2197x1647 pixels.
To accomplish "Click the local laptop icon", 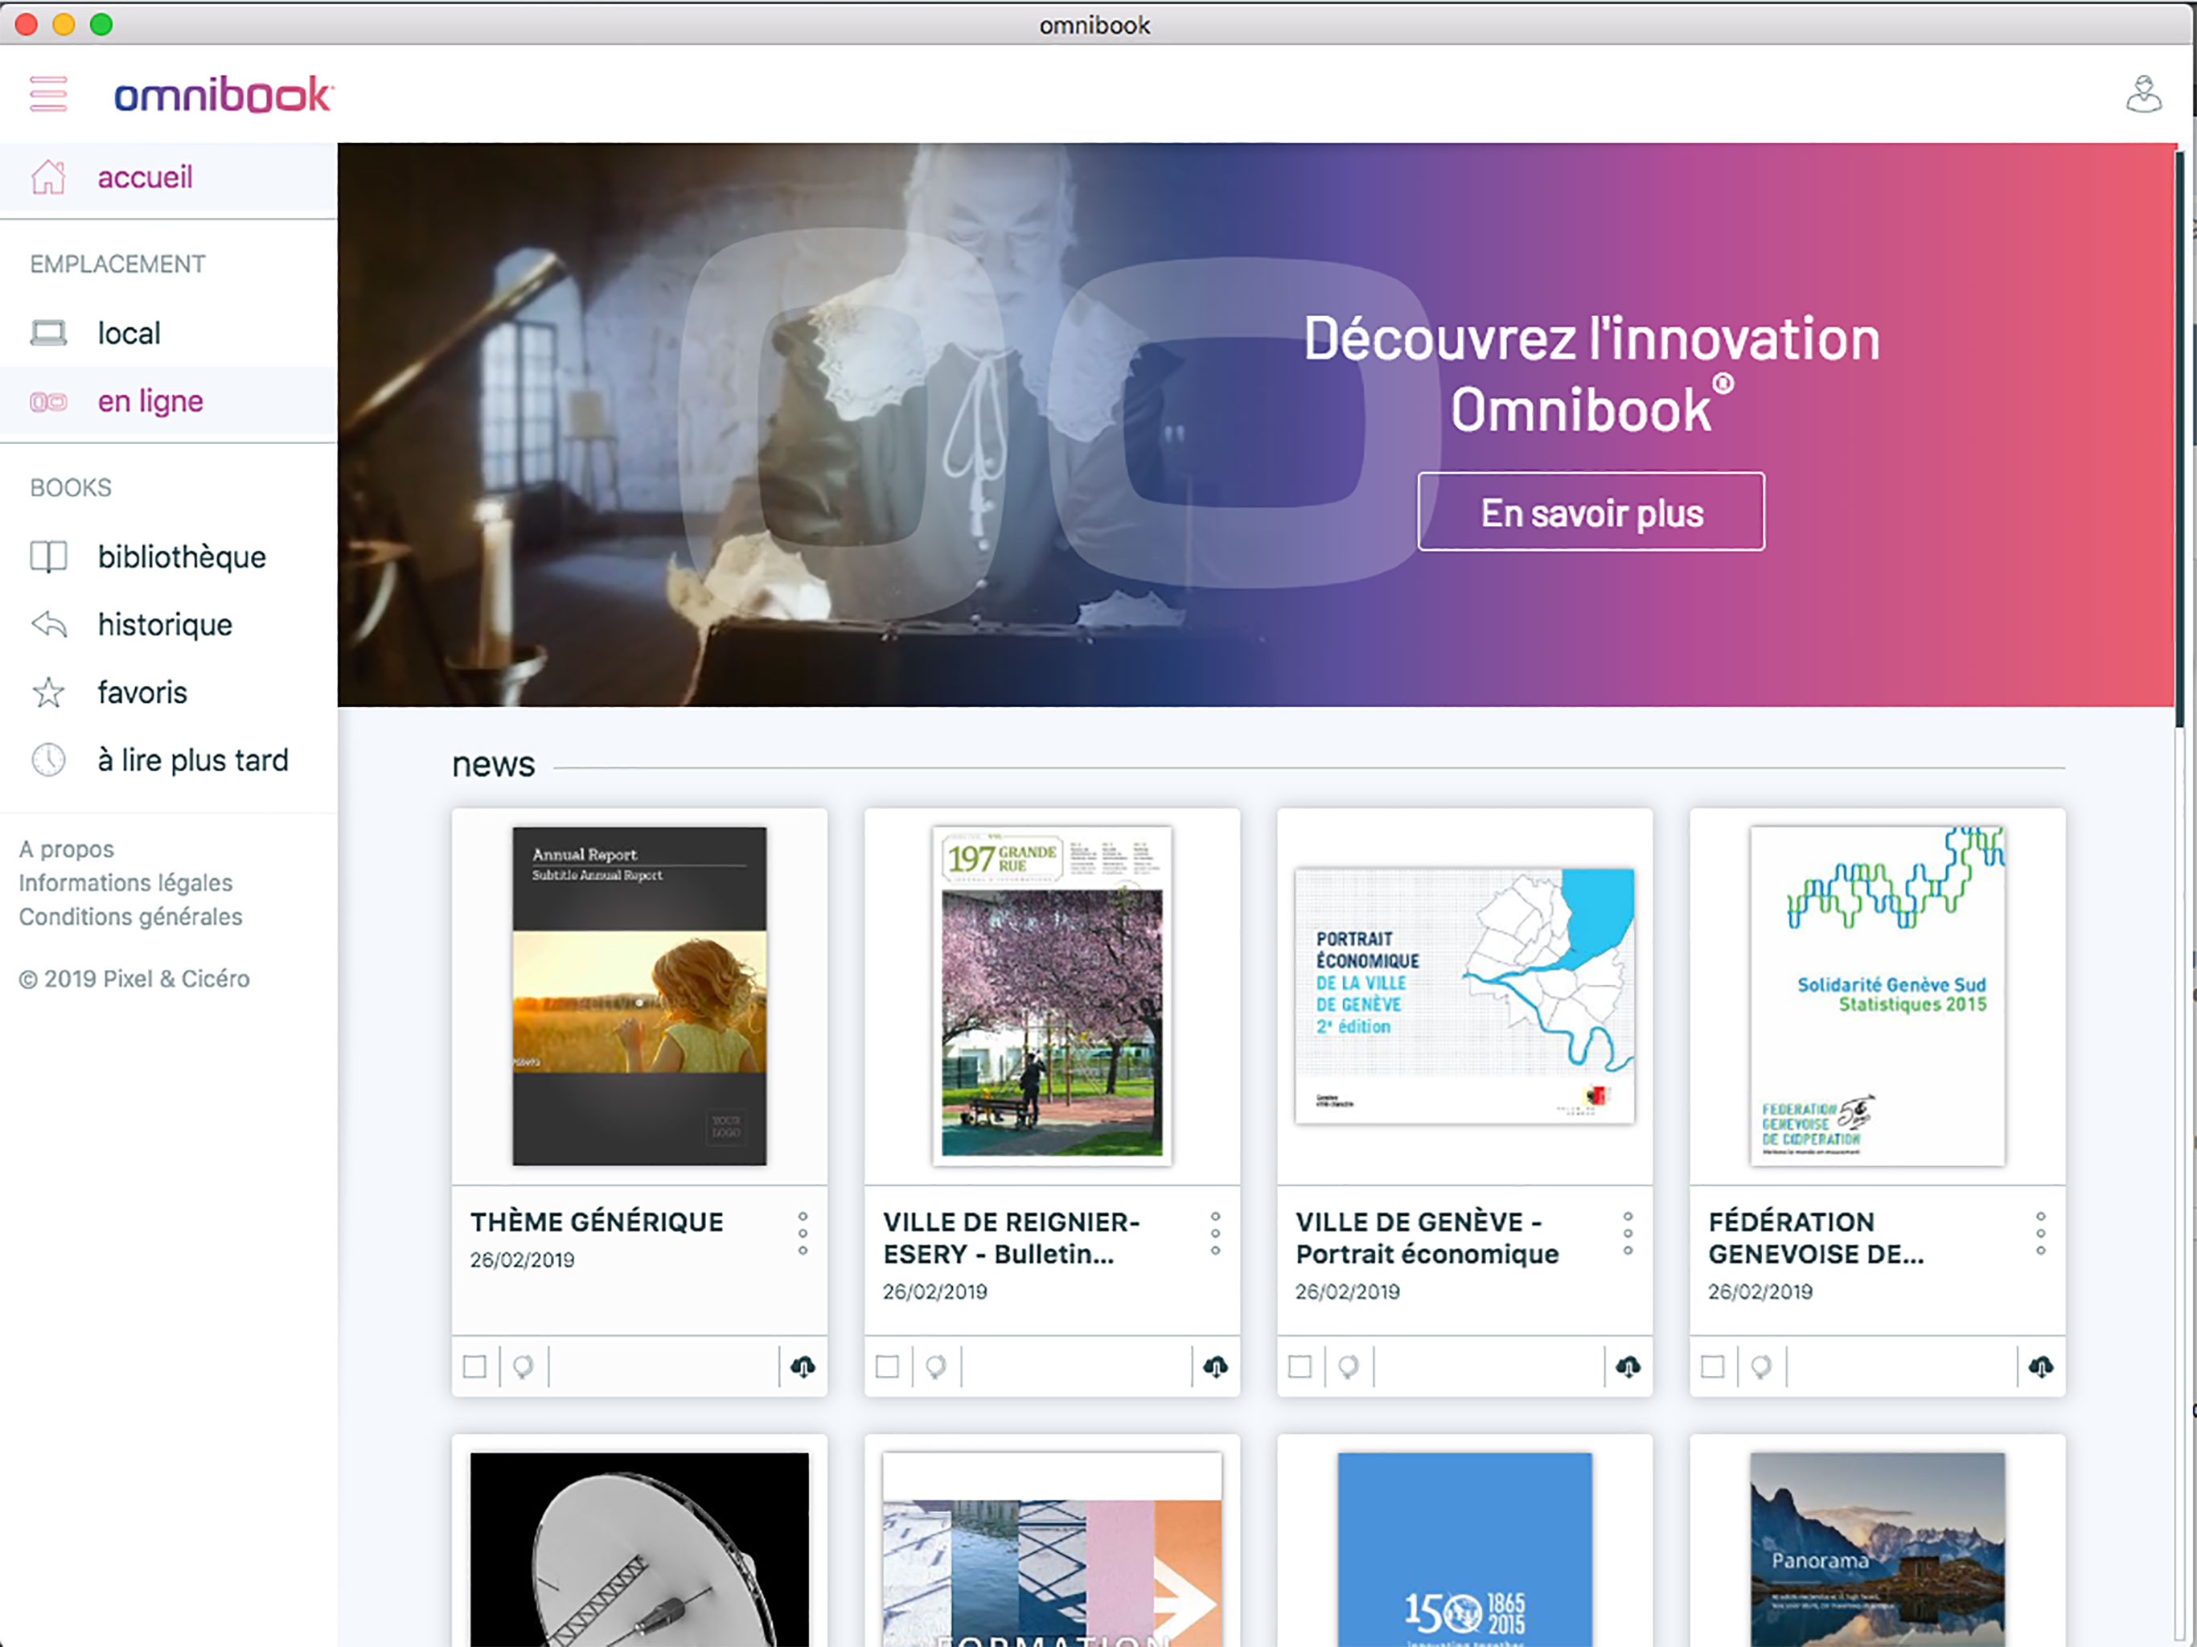I will coord(47,333).
